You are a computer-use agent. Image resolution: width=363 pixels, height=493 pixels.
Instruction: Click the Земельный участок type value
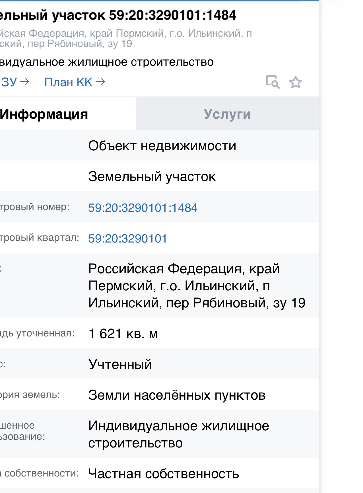pyautogui.click(x=152, y=176)
